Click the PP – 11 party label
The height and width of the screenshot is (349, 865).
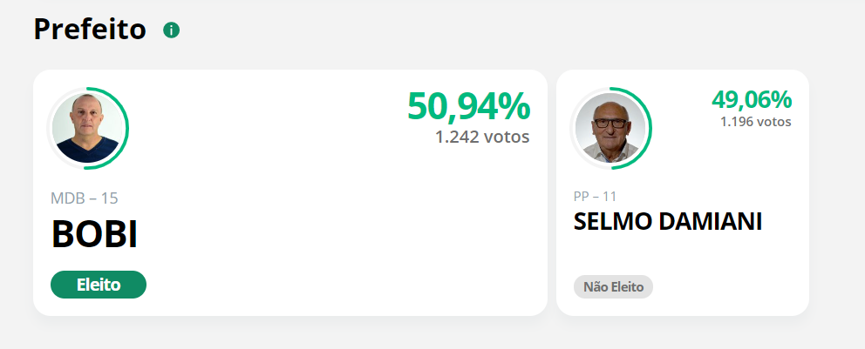(595, 197)
